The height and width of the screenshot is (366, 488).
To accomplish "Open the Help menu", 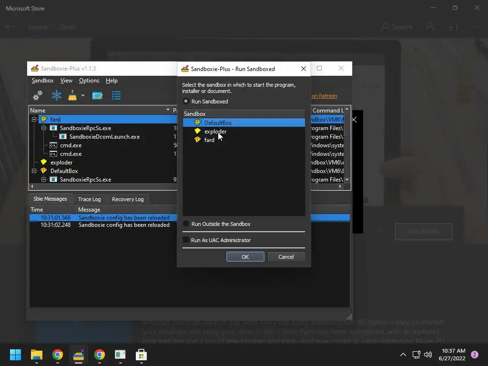I will tap(112, 81).
